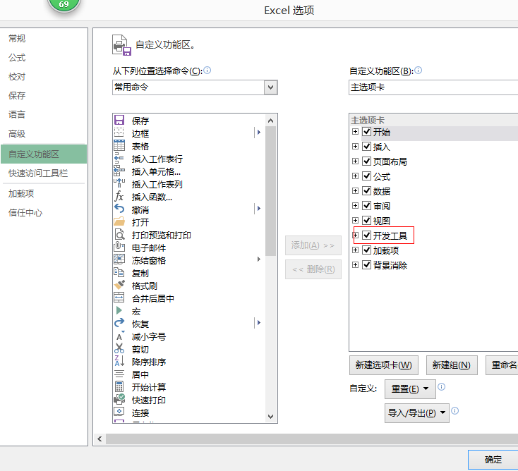Click the Open (打开) folder icon

[119, 222]
